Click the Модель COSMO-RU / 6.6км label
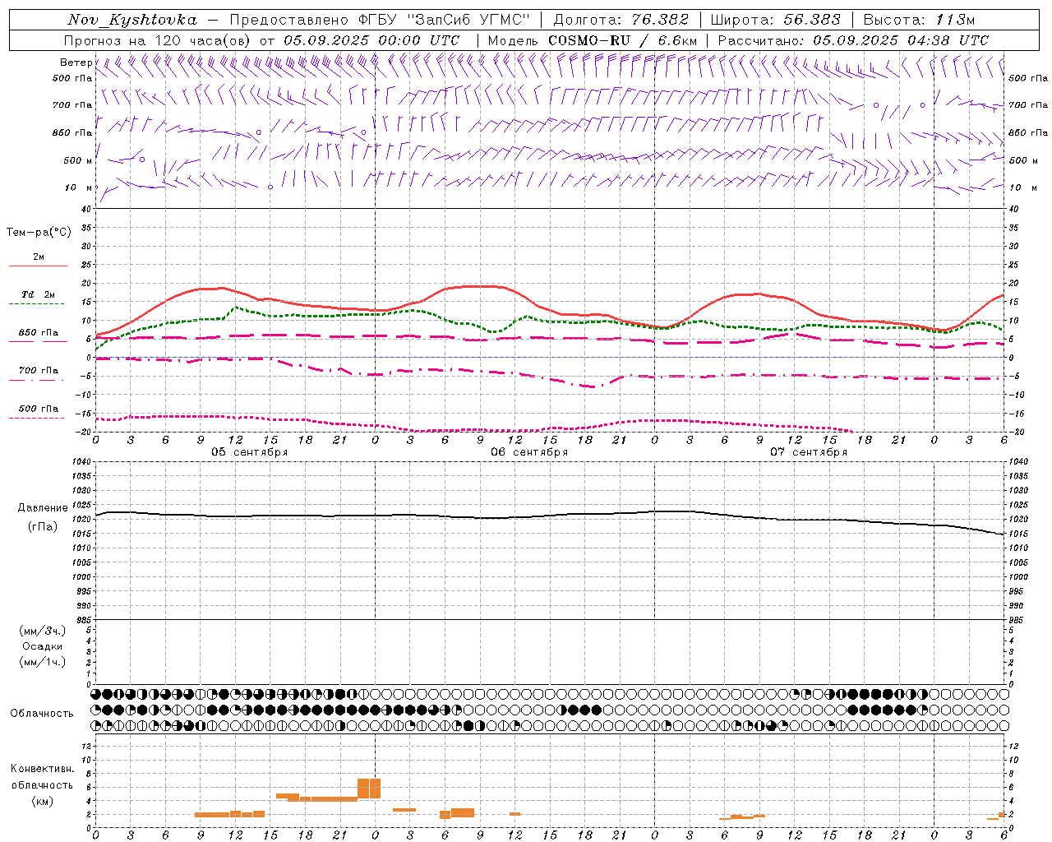The height and width of the screenshot is (842, 1052). (x=592, y=40)
